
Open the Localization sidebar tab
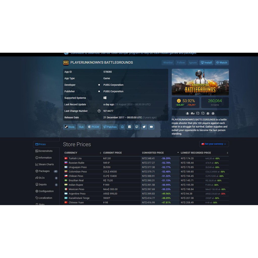coord(46,198)
